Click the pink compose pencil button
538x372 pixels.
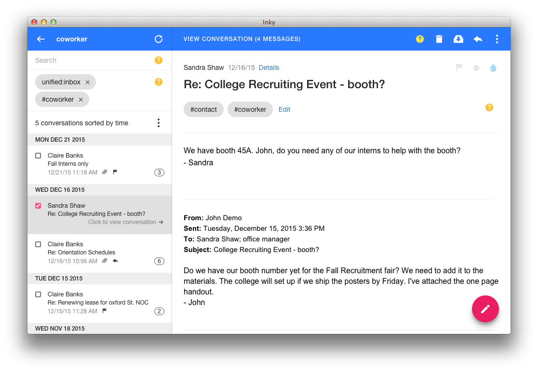(x=485, y=309)
